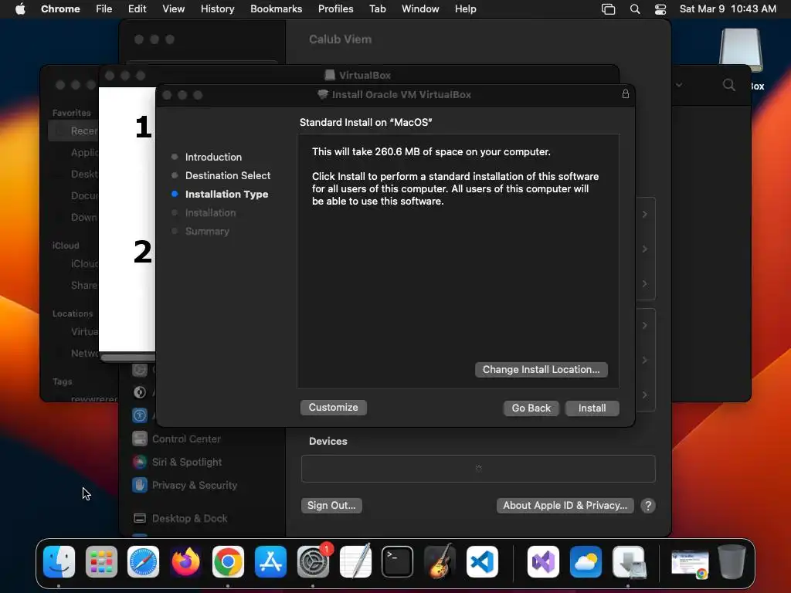
Task: Launch Firefox from the Dock
Action: [185, 562]
